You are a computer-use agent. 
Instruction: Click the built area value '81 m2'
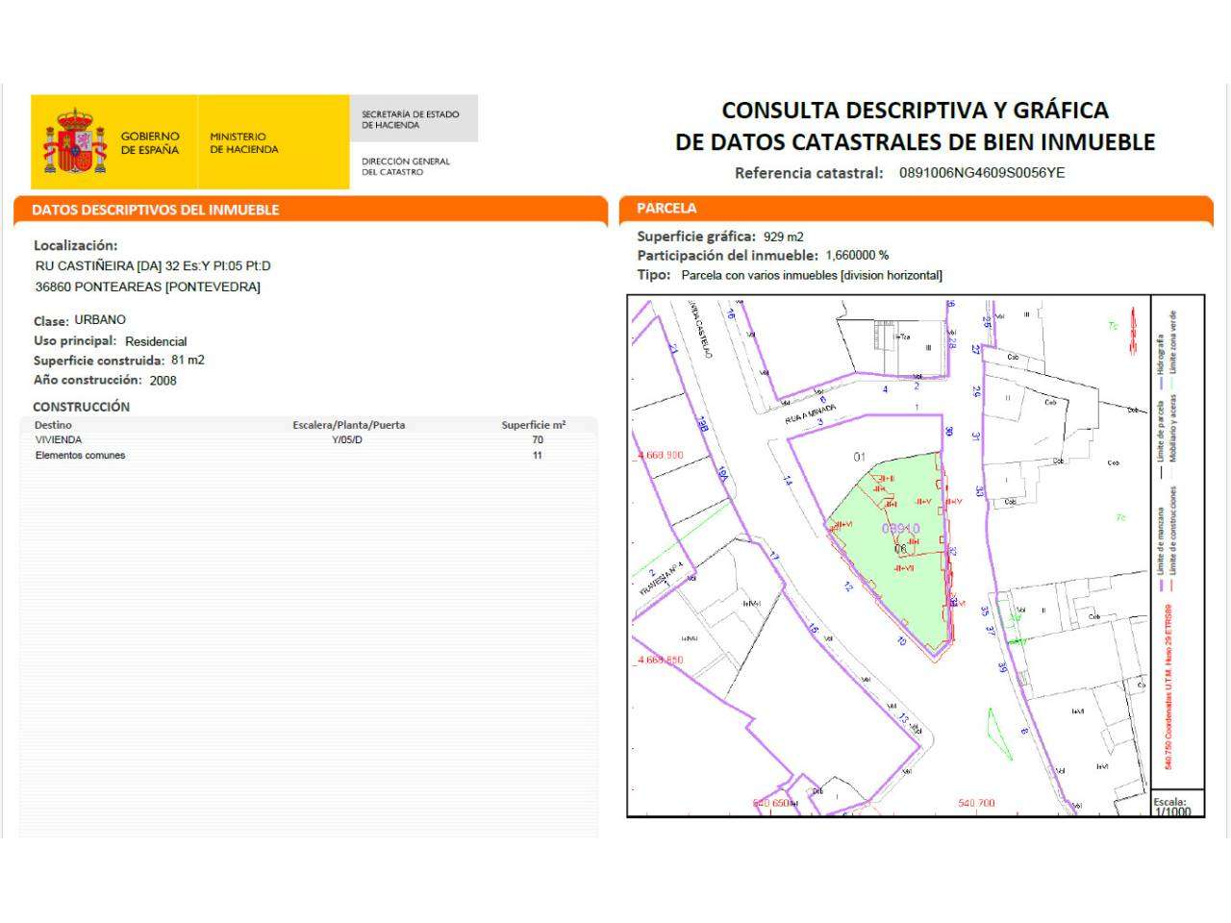[x=188, y=361]
